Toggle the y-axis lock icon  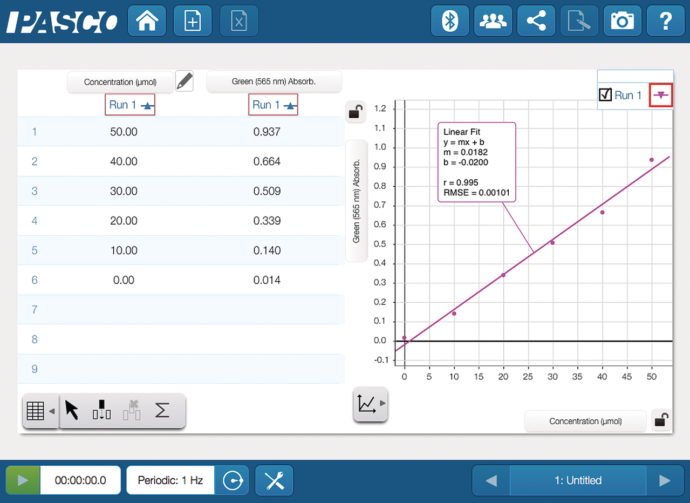[356, 112]
